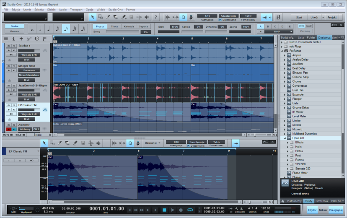The height and width of the screenshot is (218, 347).
Task: Show automation icon in track header toolbar
Action: click(29, 39)
